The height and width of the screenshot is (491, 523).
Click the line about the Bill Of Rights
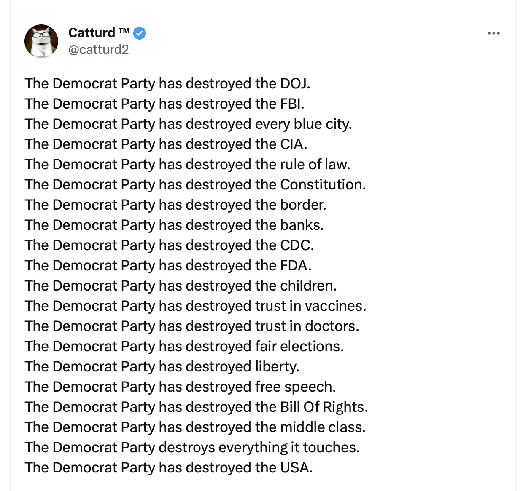click(196, 407)
